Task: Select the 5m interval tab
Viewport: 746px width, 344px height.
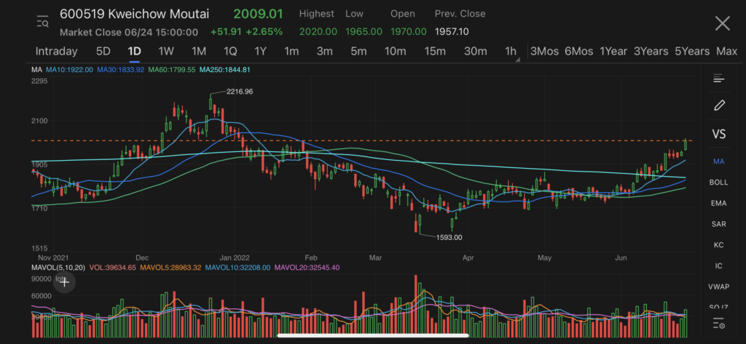Action: point(358,52)
